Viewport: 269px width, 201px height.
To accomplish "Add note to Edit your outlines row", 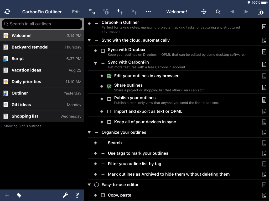I will click(x=264, y=76).
